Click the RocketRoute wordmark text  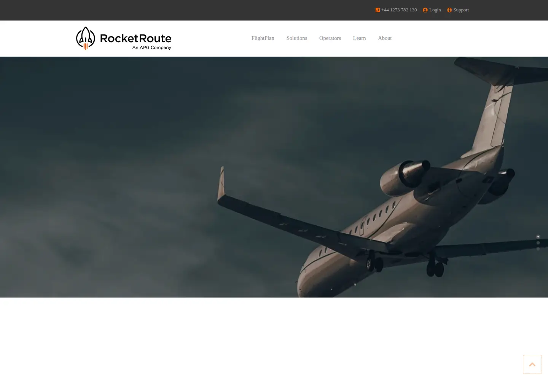[x=135, y=38]
